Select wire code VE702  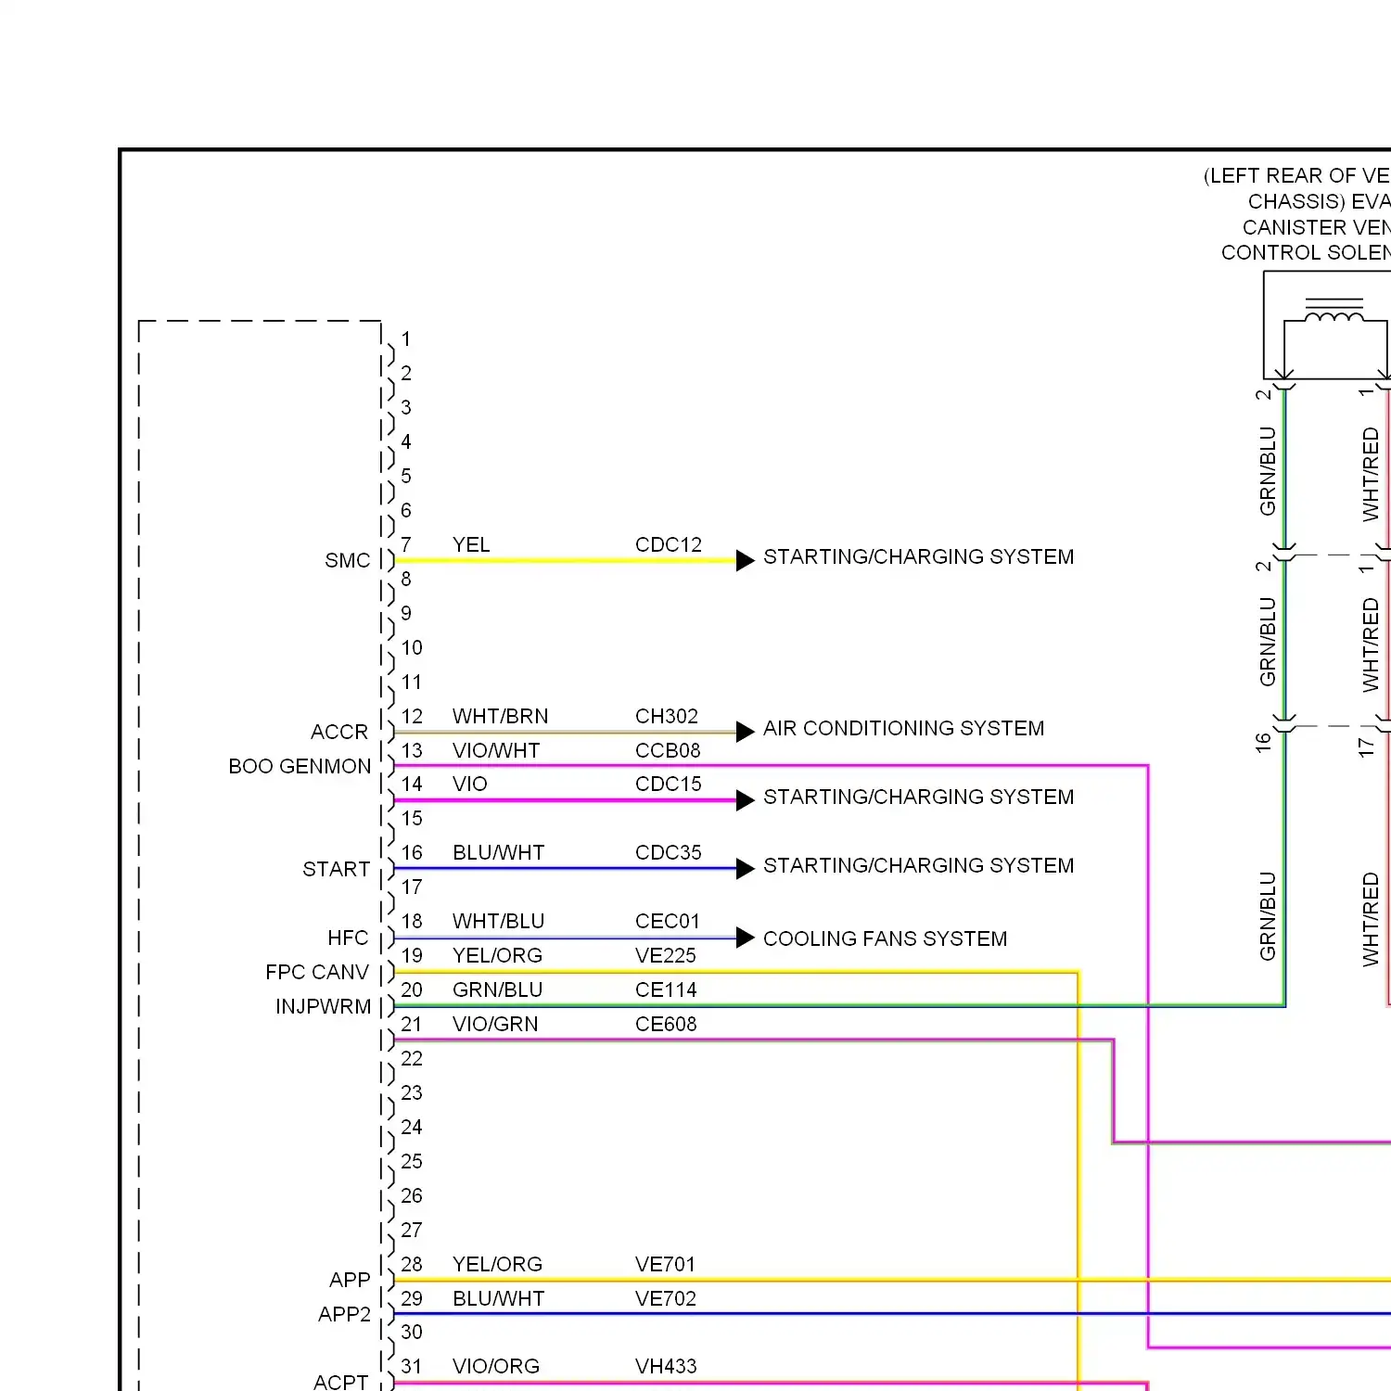(665, 1298)
